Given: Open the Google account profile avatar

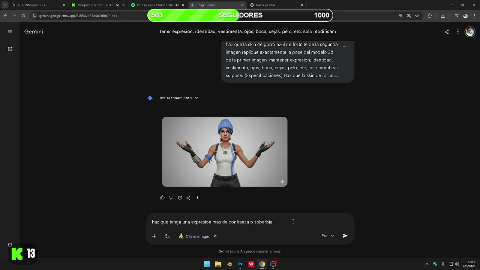Looking at the screenshot, I should point(470,31).
